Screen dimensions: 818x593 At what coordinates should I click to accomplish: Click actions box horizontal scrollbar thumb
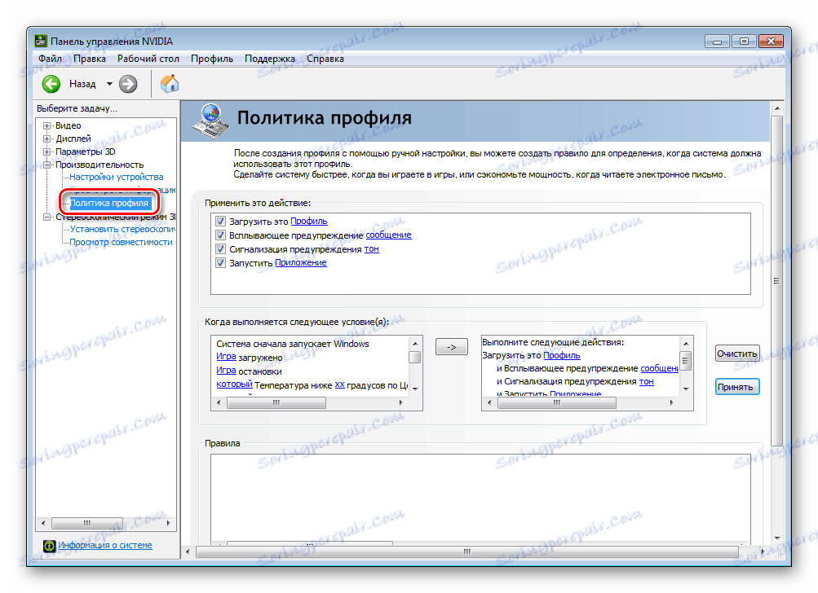(557, 403)
